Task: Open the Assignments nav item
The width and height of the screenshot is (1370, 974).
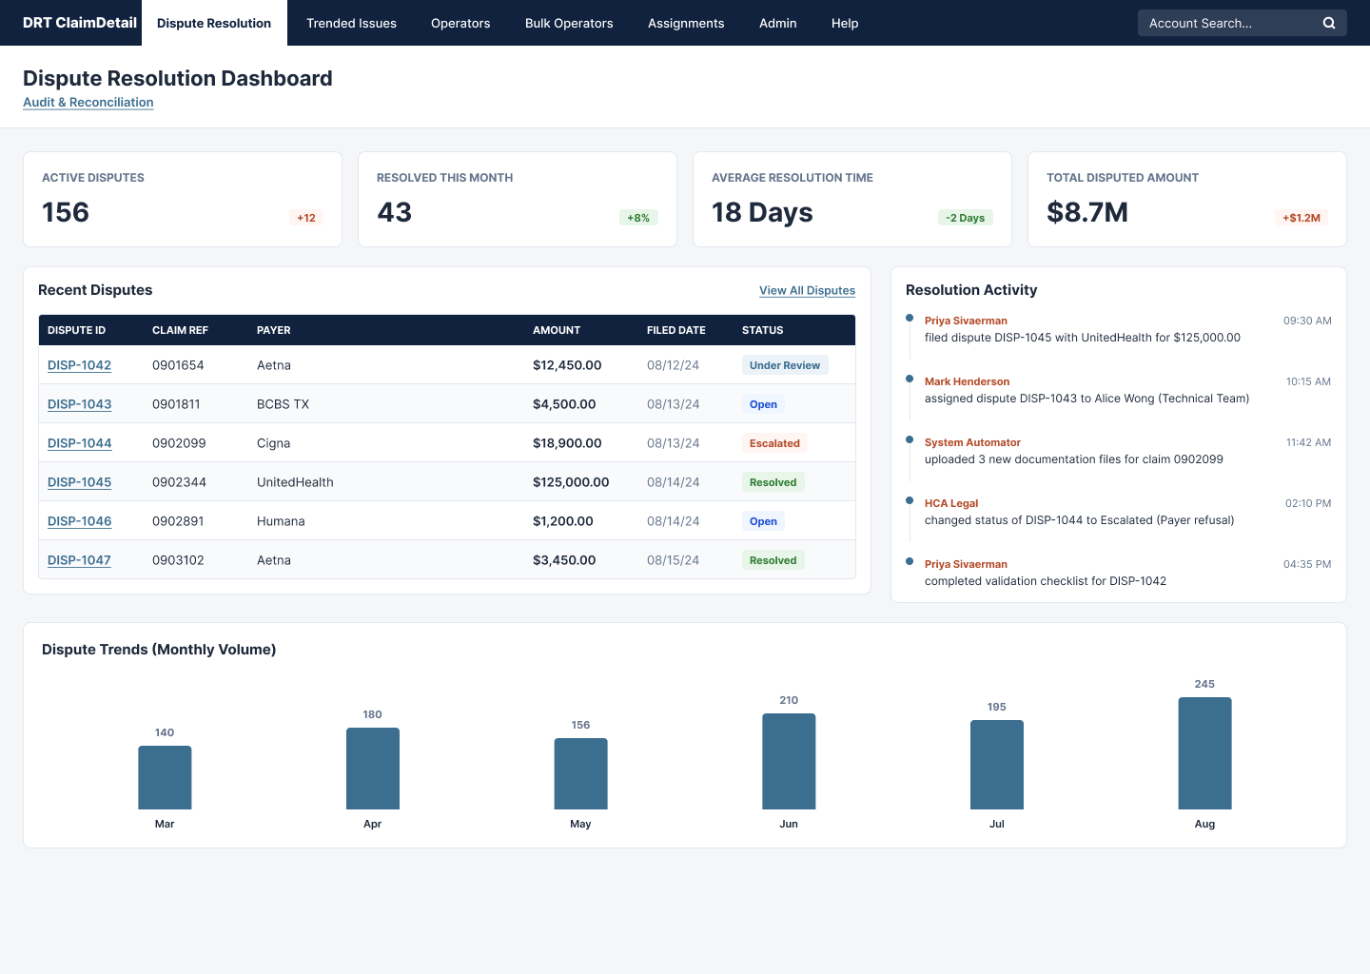Action: tap(686, 23)
